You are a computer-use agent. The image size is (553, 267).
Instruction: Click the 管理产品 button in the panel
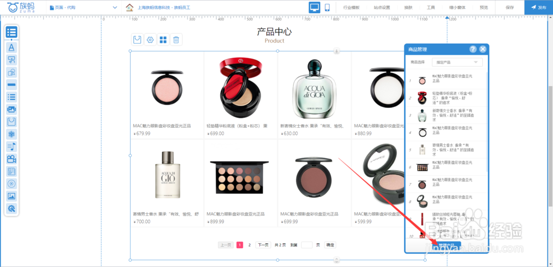pyautogui.click(x=447, y=245)
